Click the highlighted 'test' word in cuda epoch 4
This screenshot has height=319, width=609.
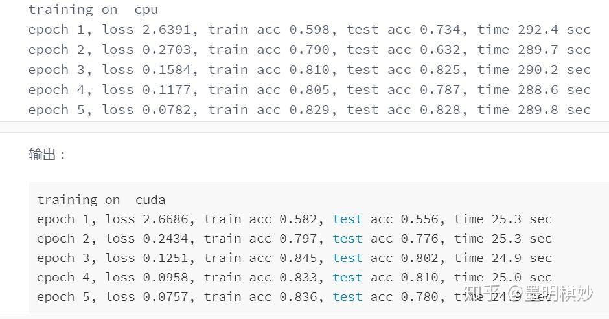click(x=347, y=278)
